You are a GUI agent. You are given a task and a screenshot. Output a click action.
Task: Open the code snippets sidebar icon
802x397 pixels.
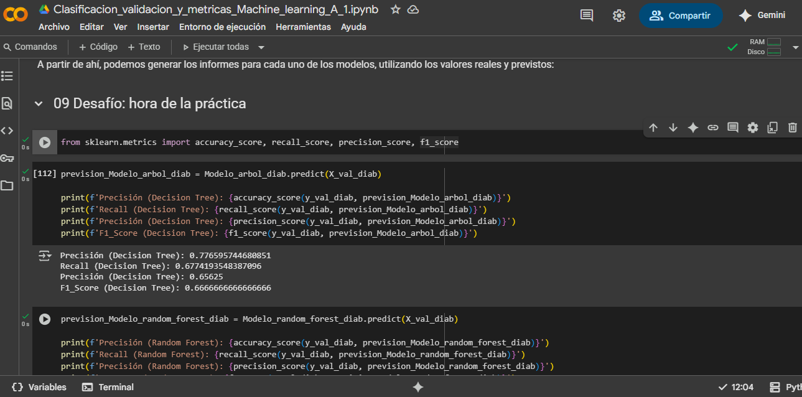(x=7, y=131)
